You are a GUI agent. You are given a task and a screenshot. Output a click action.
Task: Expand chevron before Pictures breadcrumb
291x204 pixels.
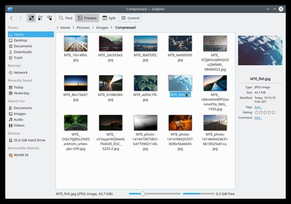[74, 27]
